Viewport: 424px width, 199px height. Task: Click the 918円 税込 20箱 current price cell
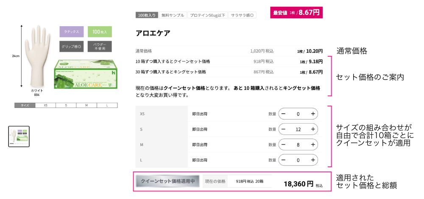[250, 181]
